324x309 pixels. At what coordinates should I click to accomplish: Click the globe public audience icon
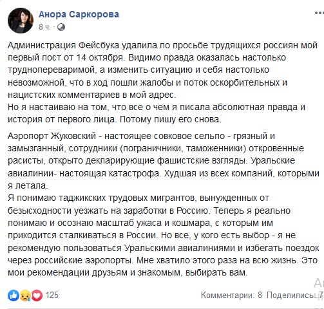pos(61,27)
